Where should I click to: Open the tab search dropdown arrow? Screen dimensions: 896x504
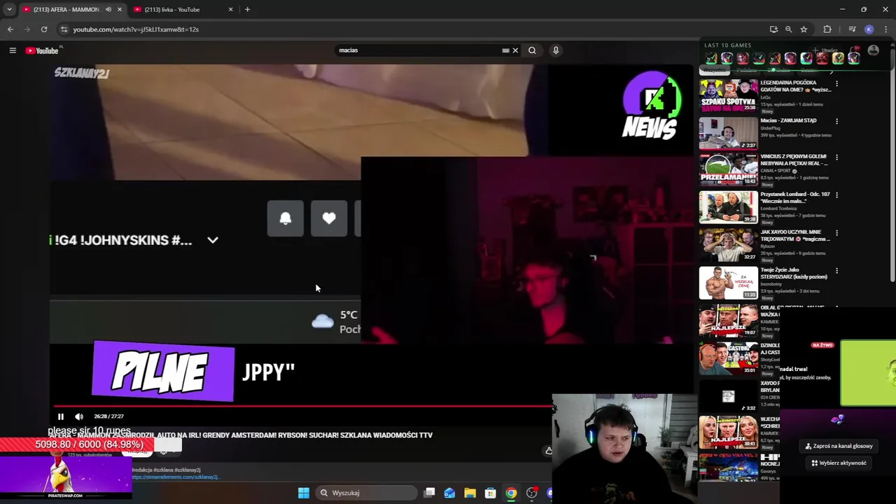[x=9, y=10]
